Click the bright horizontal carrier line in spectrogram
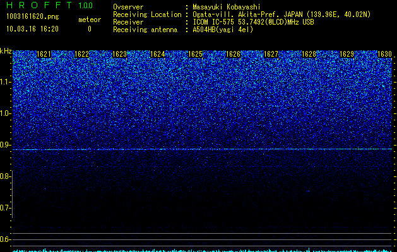This screenshot has width=397, height=252. (202, 149)
